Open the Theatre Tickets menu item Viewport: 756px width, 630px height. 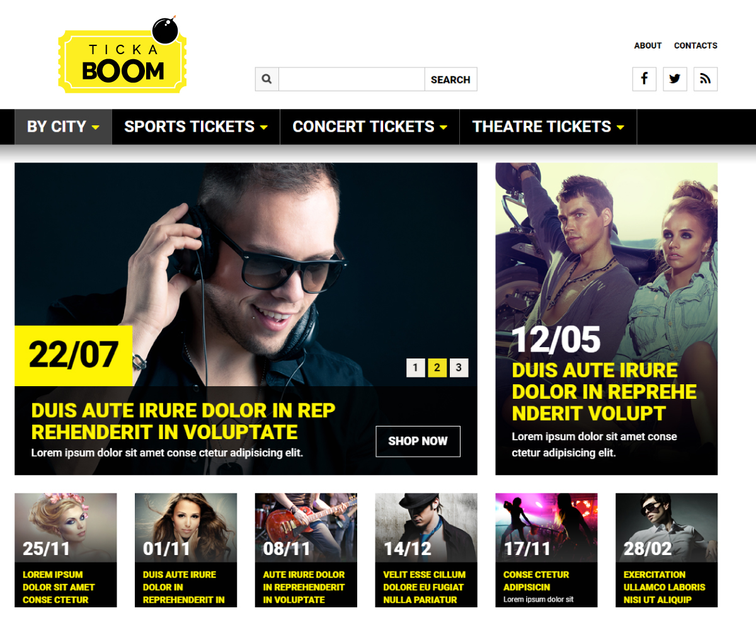tap(548, 127)
